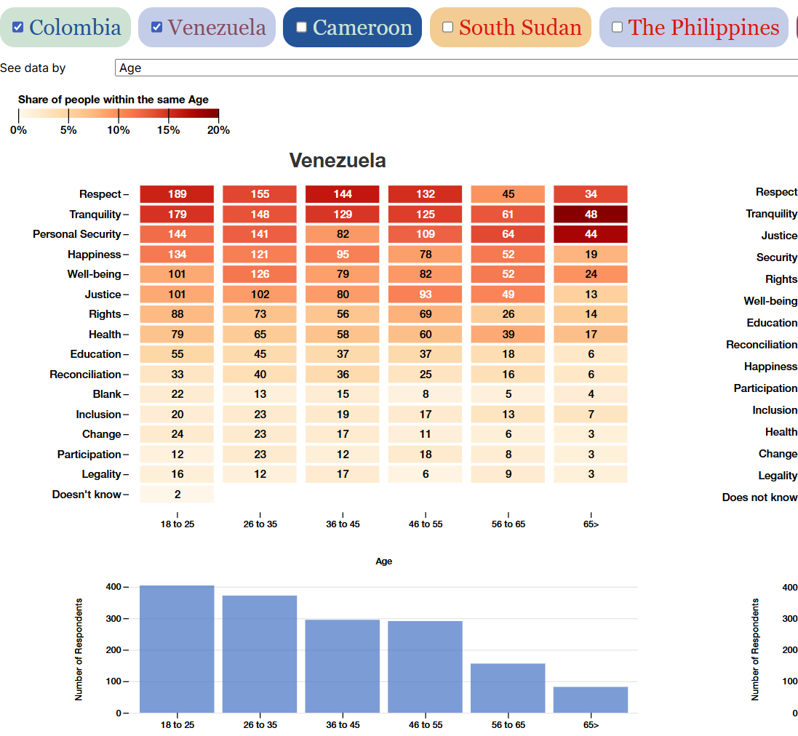Image resolution: width=798 pixels, height=736 pixels.
Task: Select the Respect heatmap cell showing 189
Action: [177, 193]
